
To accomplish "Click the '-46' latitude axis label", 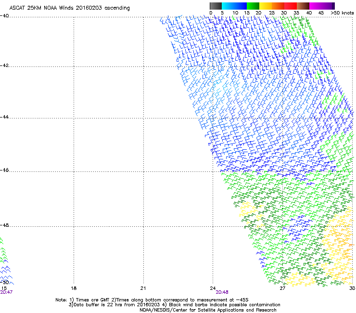I will click(4, 170).
